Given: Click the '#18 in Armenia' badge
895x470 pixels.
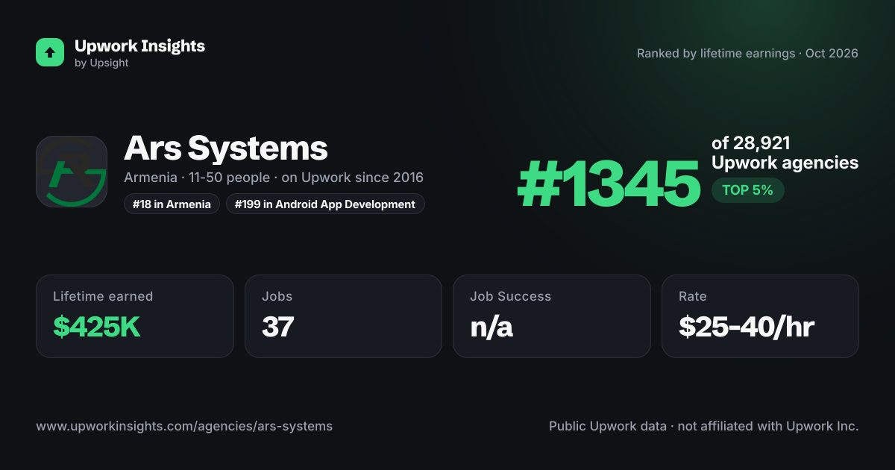Looking at the screenshot, I should (172, 204).
